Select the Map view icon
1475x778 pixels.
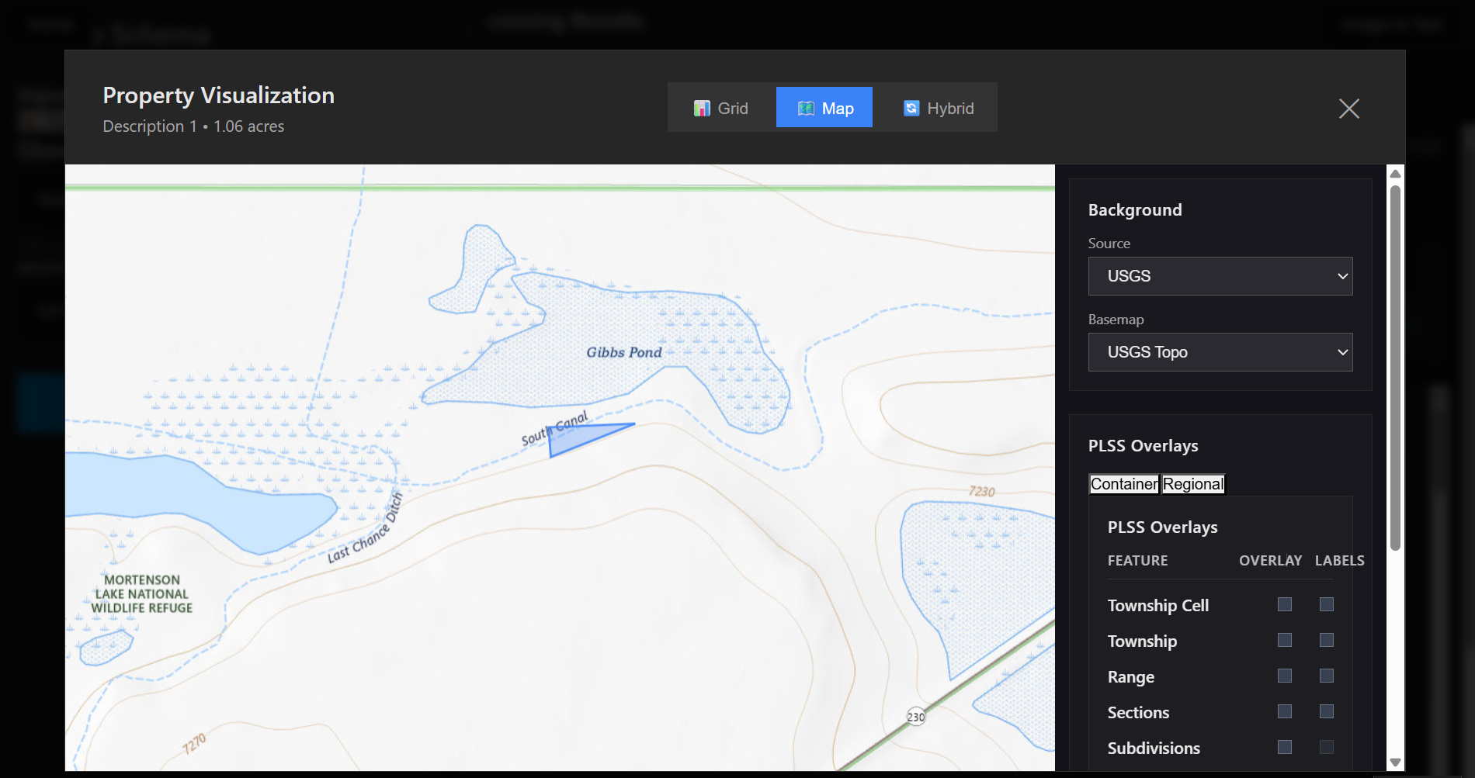click(x=807, y=108)
